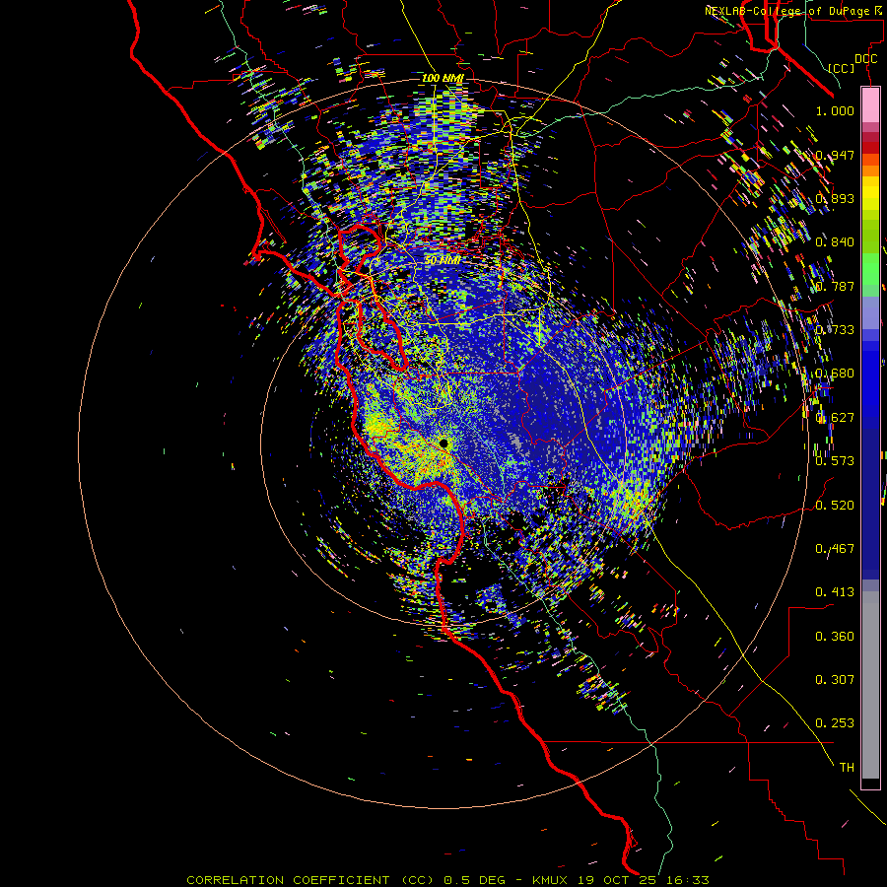Click the DCC label above the color scale

865,59
